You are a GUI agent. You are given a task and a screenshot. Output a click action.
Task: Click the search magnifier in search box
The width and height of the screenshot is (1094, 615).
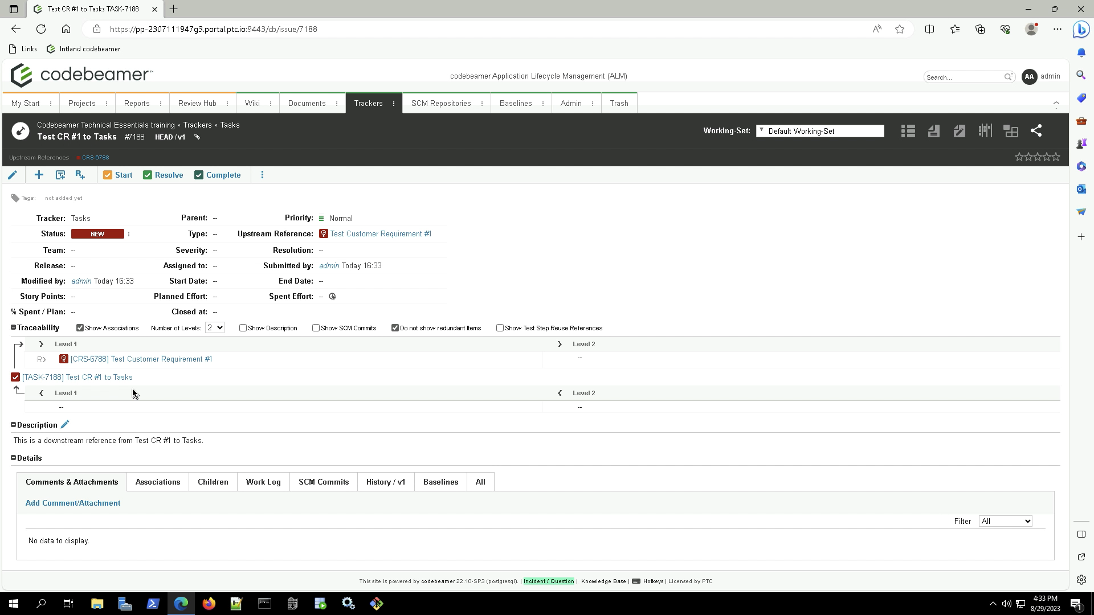1008,77
